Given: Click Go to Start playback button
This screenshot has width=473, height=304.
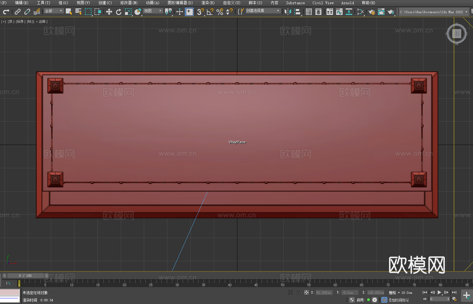Looking at the screenshot, I should pos(425,292).
